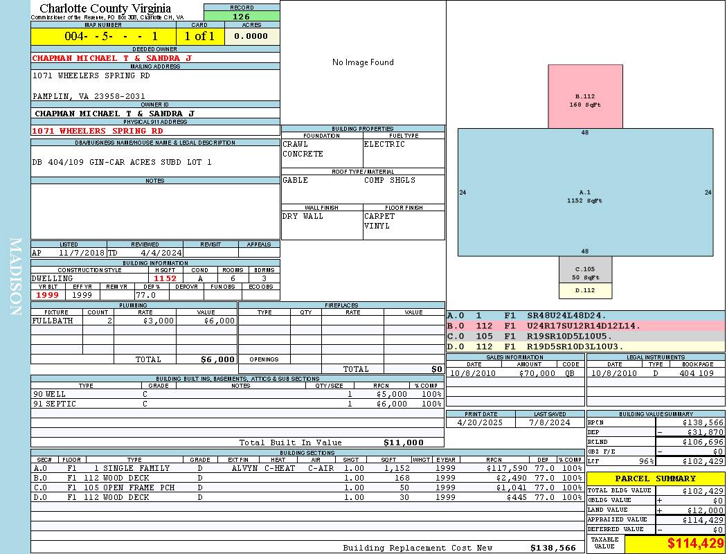
Task: Select deeded owner CHAPMAN MICHAEL T & SANDRA J
Action: point(111,58)
